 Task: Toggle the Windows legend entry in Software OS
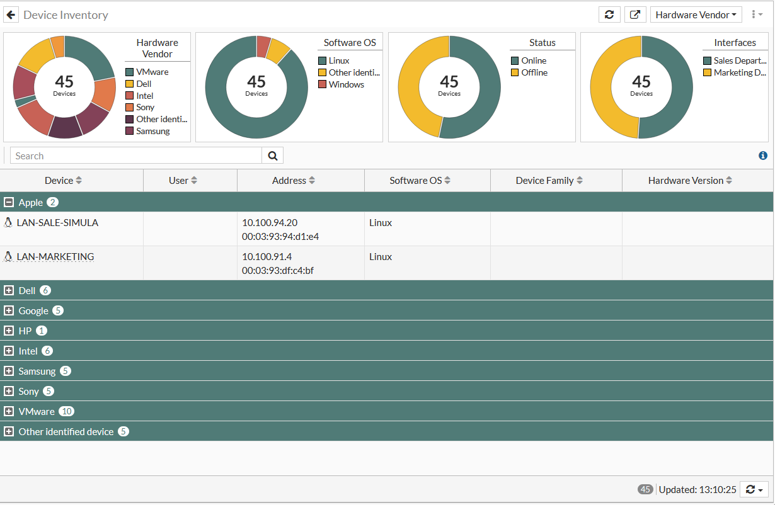click(346, 84)
